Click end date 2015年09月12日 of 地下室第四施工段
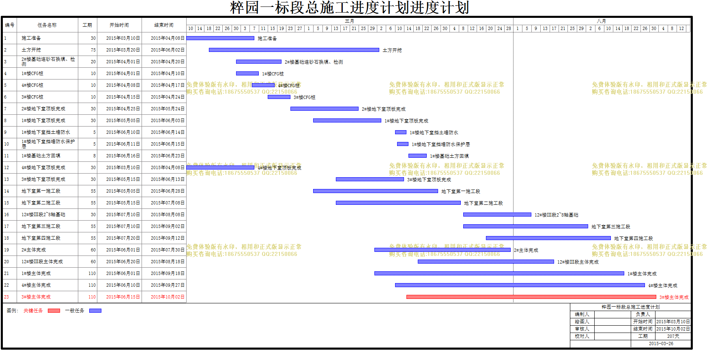 click(168, 238)
